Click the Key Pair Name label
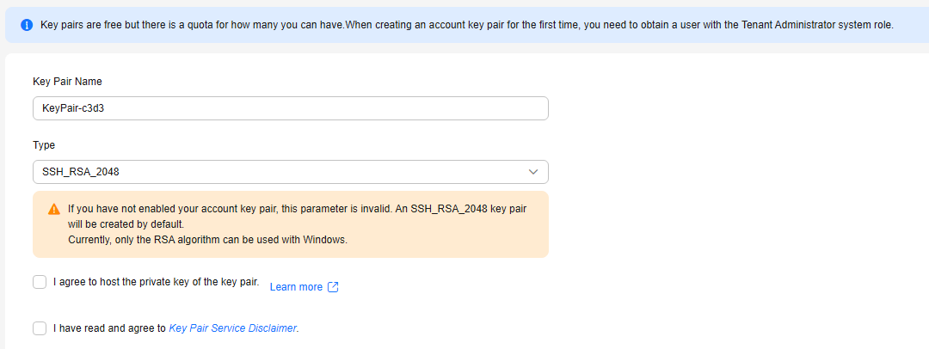 tap(68, 81)
